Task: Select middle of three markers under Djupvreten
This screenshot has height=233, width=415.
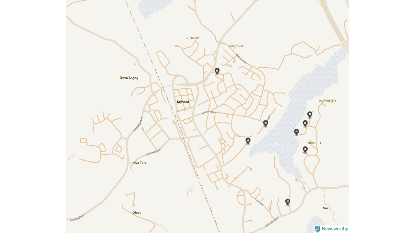Action: 305,123
